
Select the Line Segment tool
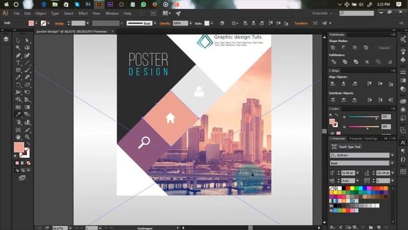[x=27, y=63]
